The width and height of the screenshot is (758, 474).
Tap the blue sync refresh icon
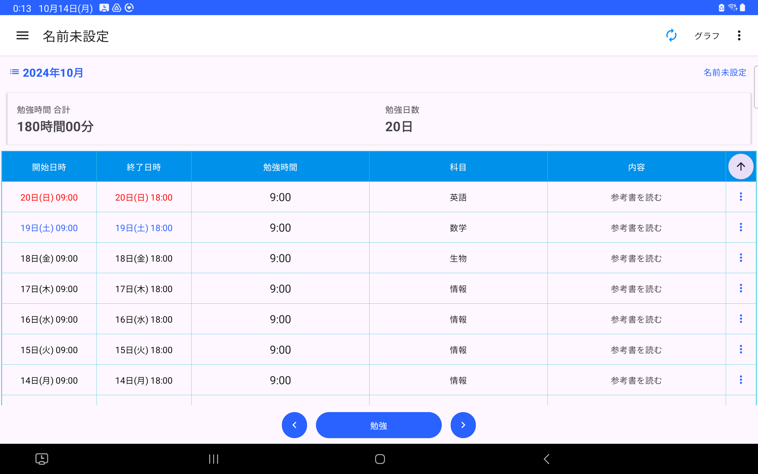[671, 36]
